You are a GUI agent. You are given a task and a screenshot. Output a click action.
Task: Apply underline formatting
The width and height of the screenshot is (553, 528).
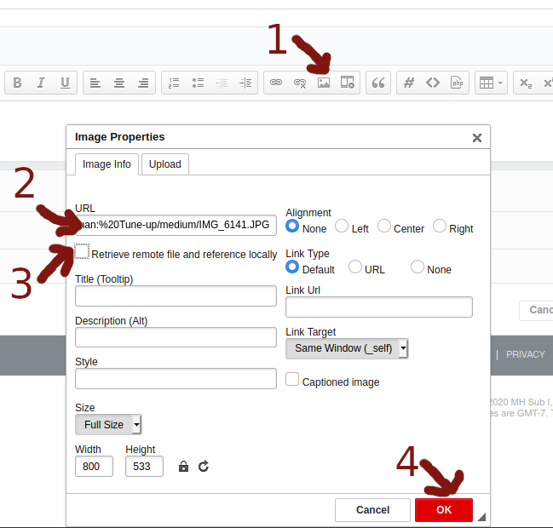[x=65, y=83]
